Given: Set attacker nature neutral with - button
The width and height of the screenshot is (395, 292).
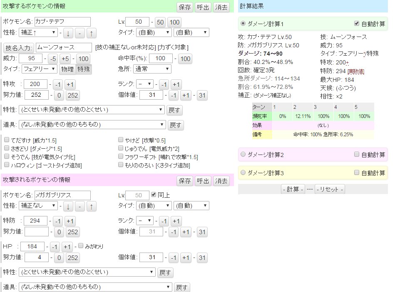Looking at the screenshot, I should [79, 33].
